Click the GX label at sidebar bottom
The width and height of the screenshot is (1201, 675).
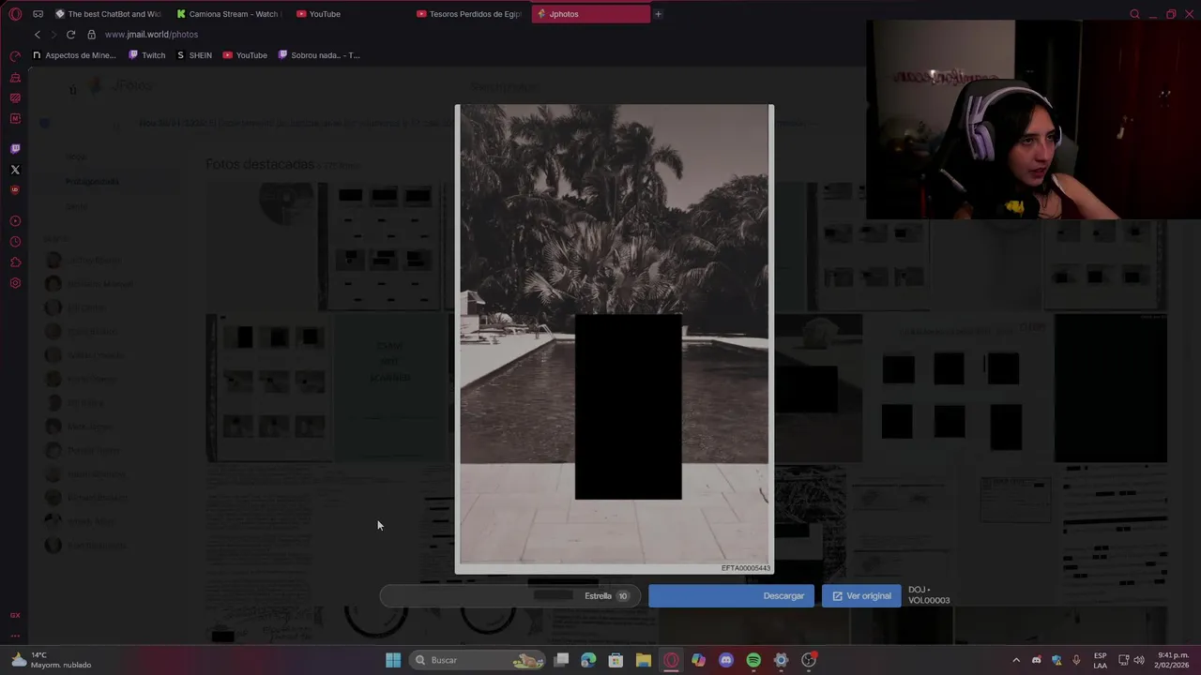click(15, 616)
